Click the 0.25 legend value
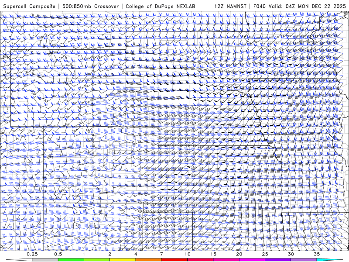This screenshot has width=349, height=262. tap(32, 254)
